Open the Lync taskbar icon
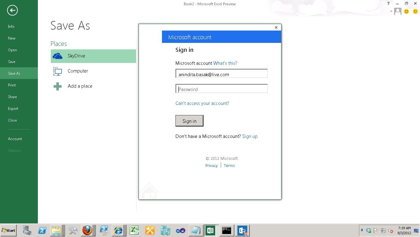Screen dimensions: 420x237 [243, 230]
